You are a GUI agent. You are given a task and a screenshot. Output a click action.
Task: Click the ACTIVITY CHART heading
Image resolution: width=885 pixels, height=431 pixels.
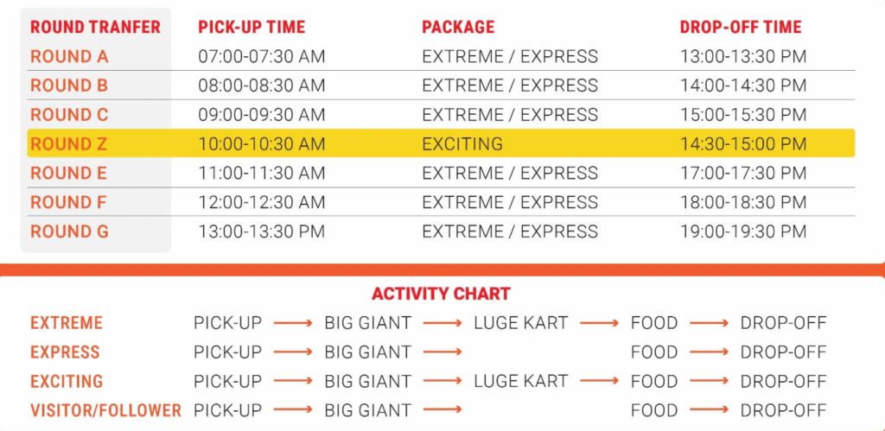[x=441, y=294]
